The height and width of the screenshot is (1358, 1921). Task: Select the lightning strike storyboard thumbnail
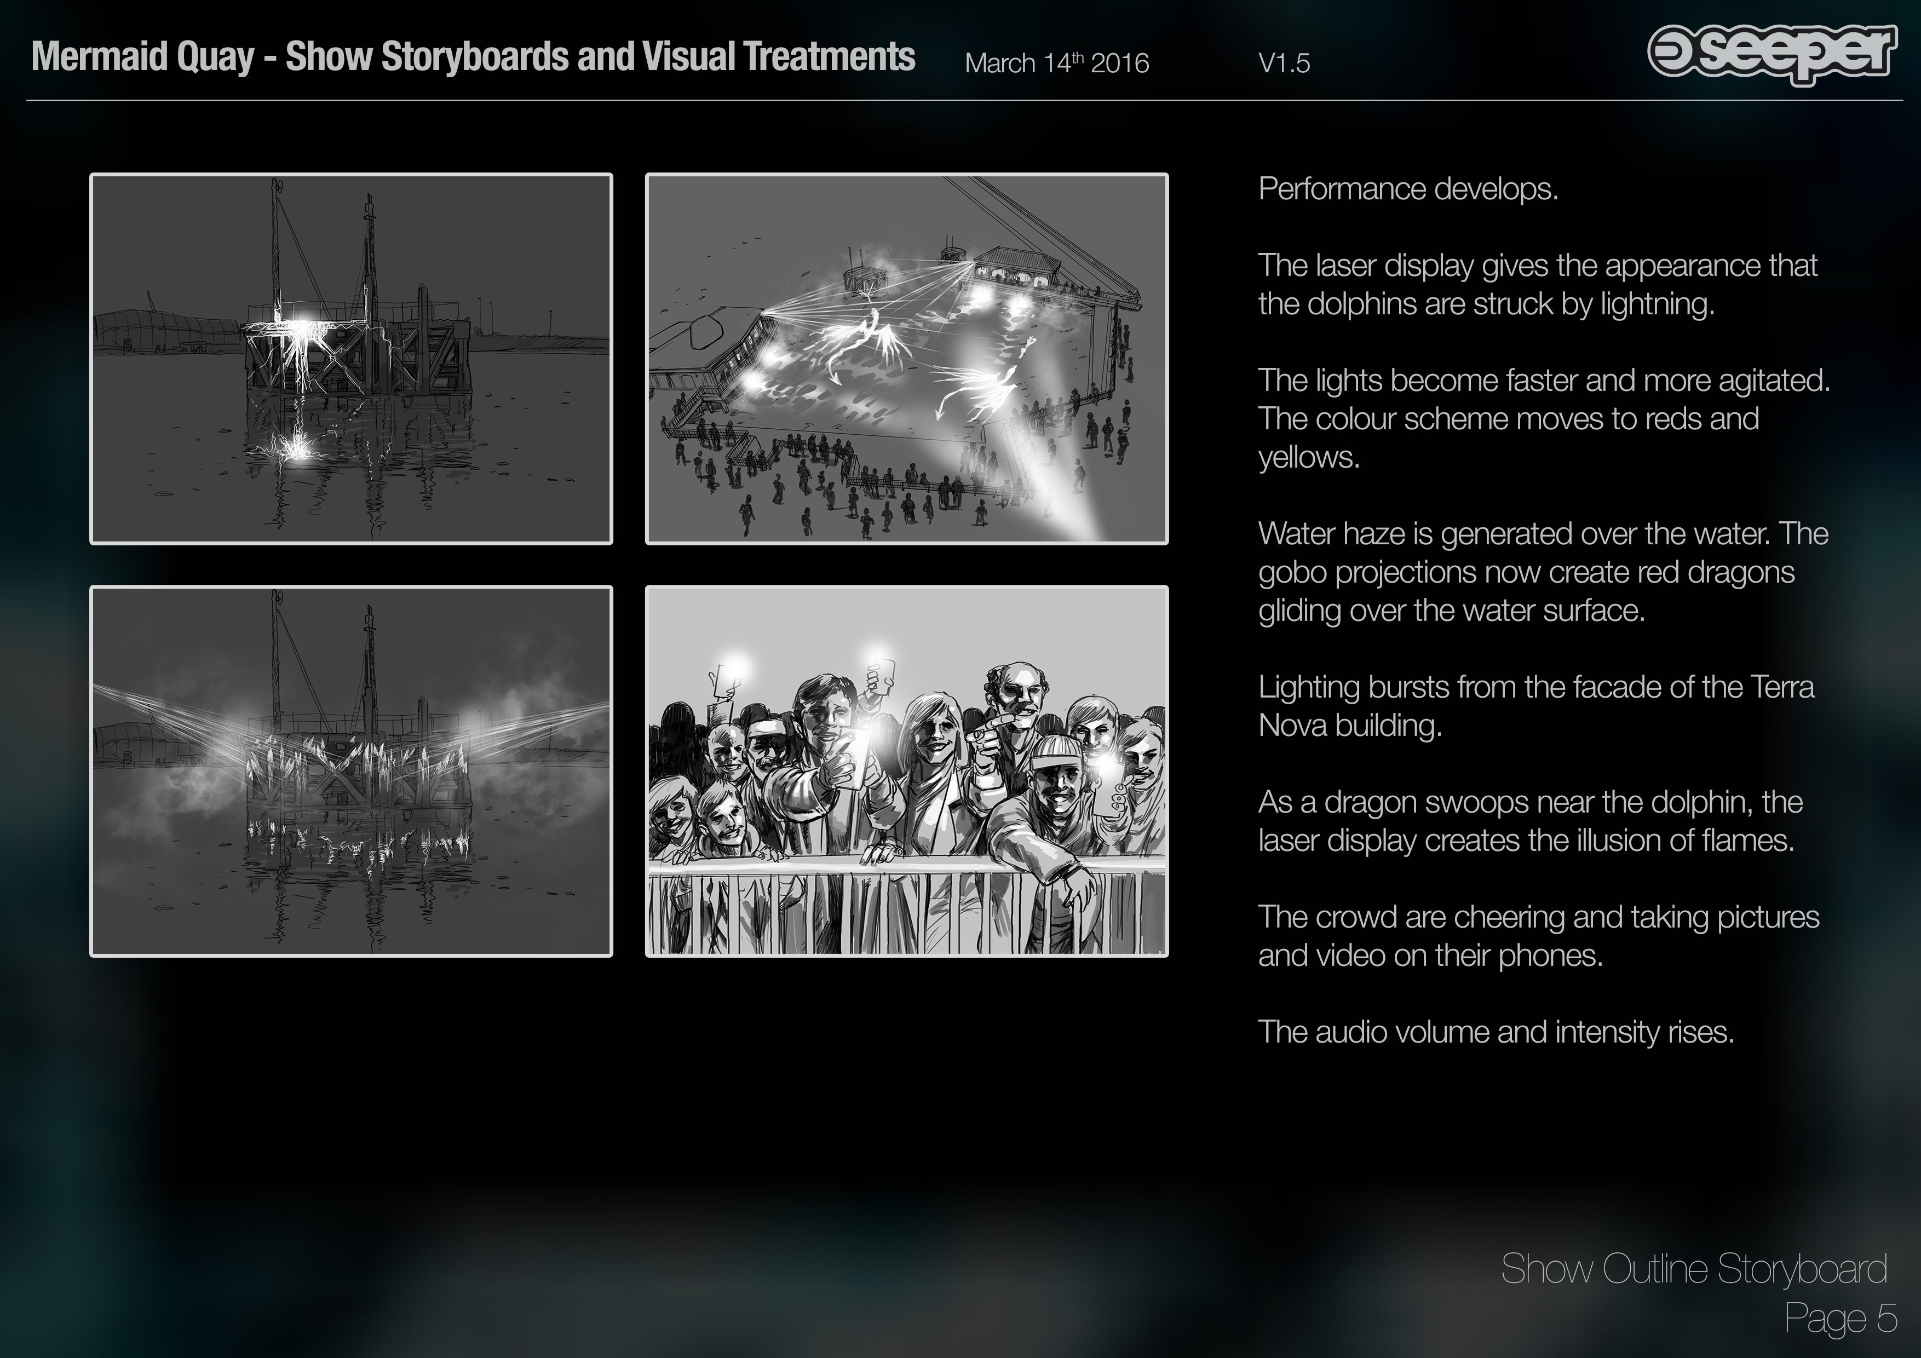[350, 359]
